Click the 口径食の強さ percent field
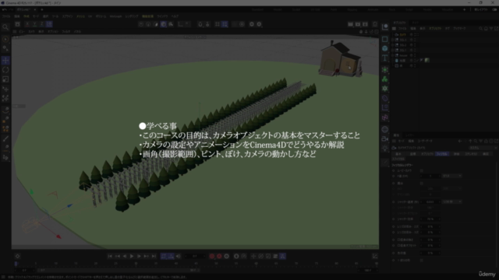 coord(430,240)
